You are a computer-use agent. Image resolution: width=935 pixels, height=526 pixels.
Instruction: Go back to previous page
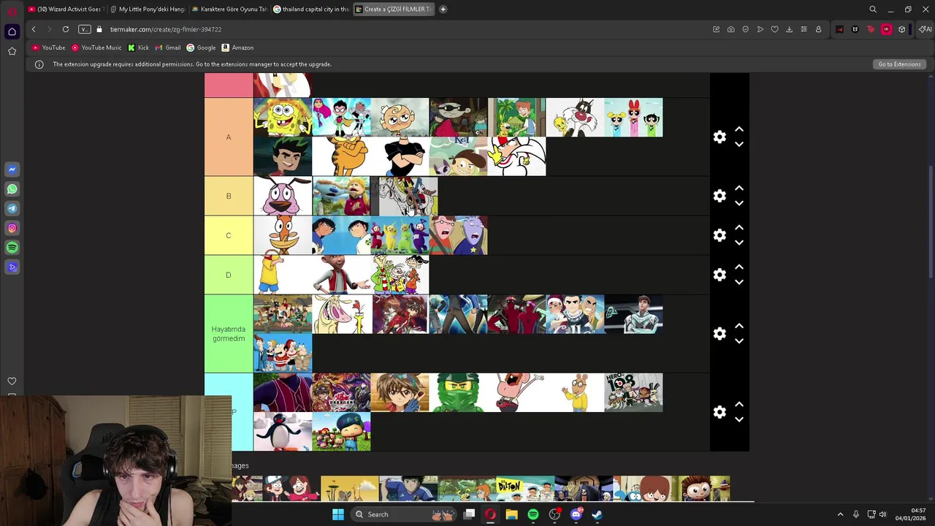pyautogui.click(x=34, y=29)
